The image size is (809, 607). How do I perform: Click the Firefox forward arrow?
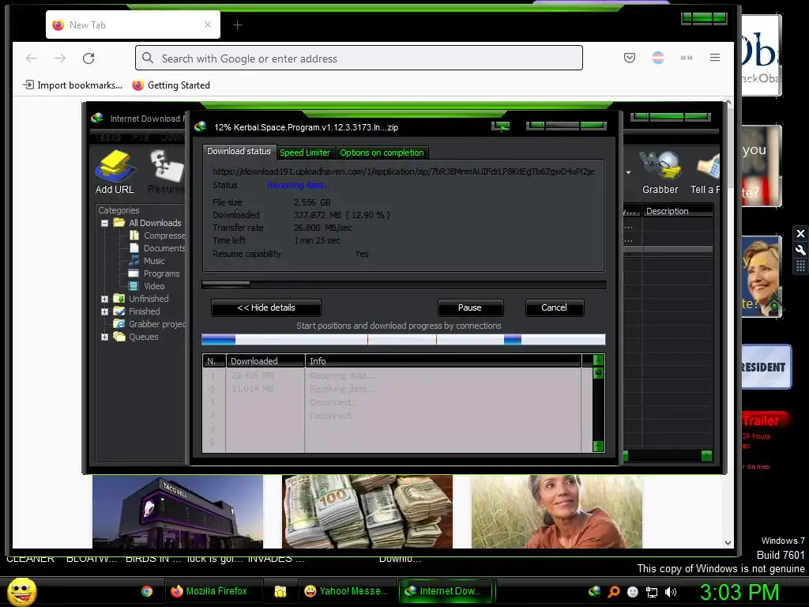[60, 58]
